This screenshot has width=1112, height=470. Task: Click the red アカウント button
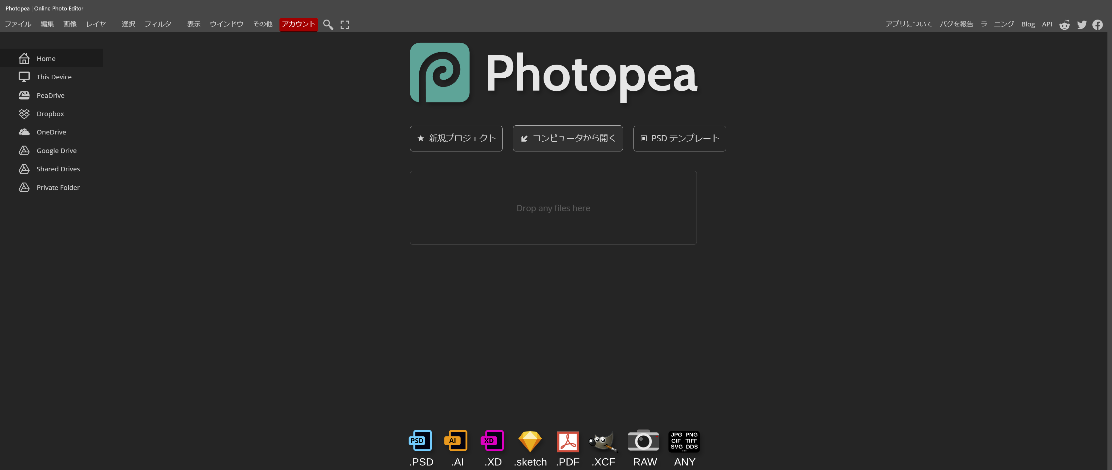point(298,24)
